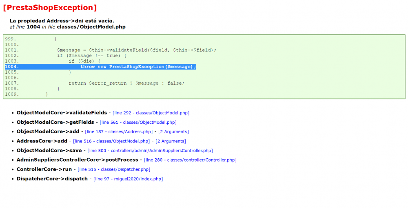This screenshot has width=408, height=208.
Task: Show 2 Arguments for ObjectModelCore->add
Action: click(173, 131)
